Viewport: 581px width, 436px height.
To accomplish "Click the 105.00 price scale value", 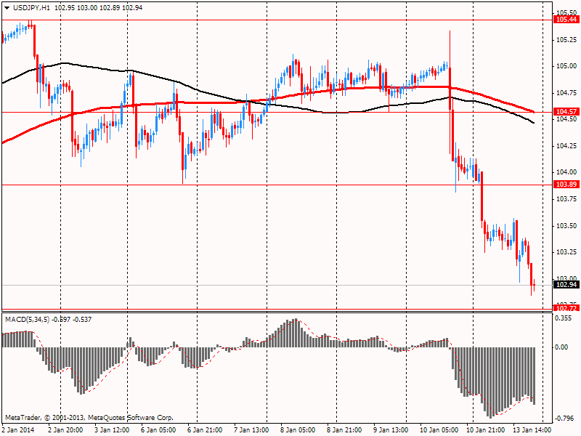I will pyautogui.click(x=566, y=66).
